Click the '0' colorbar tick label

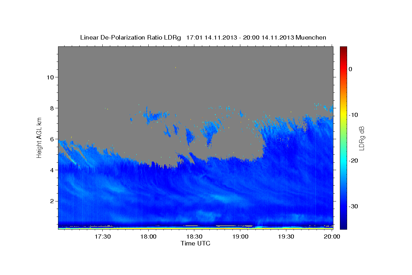350,69
